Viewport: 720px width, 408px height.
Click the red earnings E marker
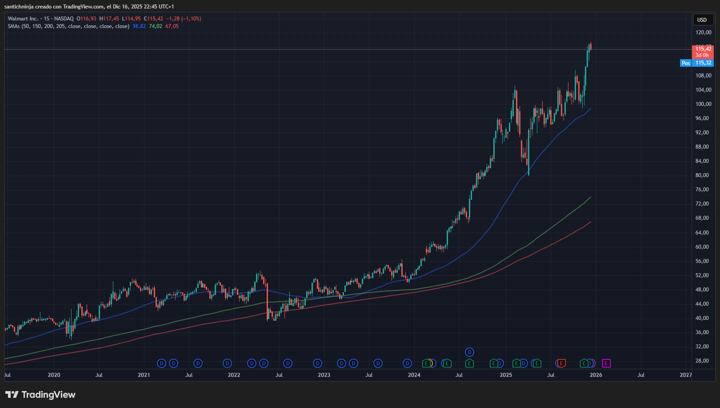pyautogui.click(x=561, y=364)
